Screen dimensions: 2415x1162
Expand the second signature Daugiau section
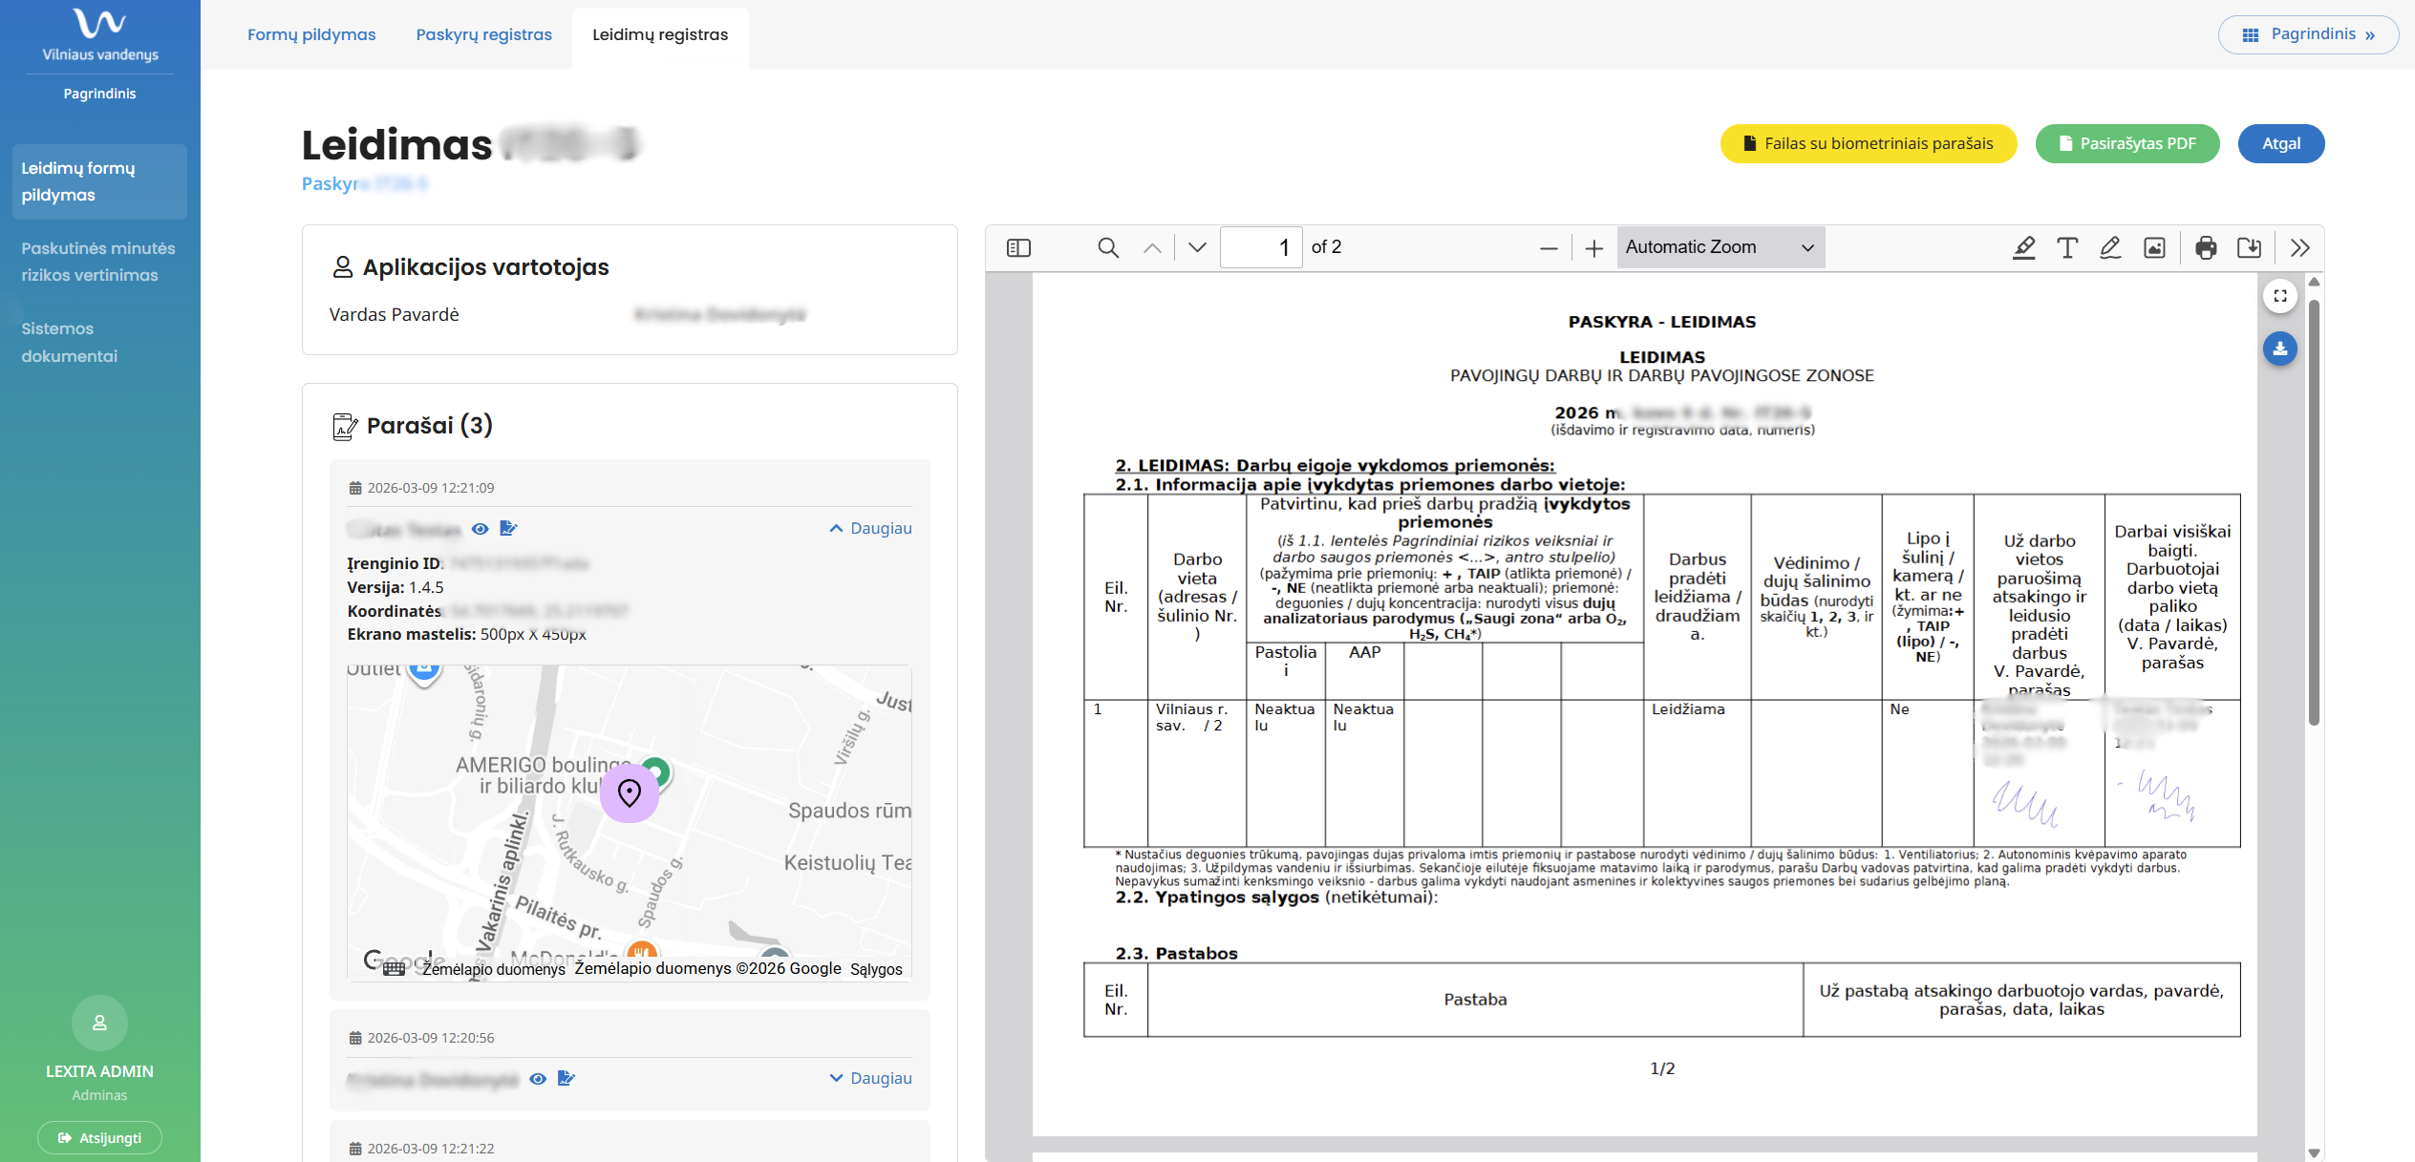click(870, 1078)
